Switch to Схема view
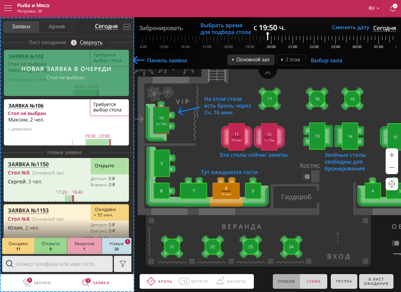401x292 pixels. coord(314,281)
